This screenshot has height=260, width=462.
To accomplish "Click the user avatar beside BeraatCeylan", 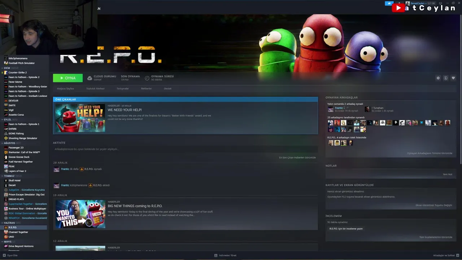I will pyautogui.click(x=408, y=3).
